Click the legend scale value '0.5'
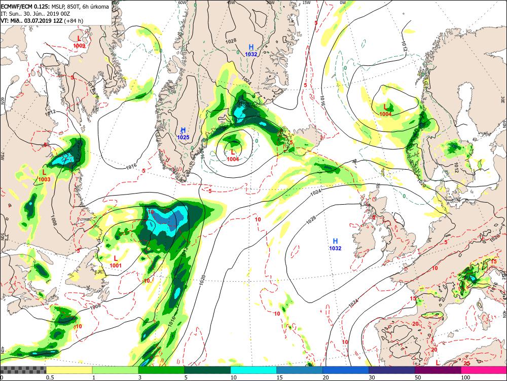This screenshot has width=507, height=381. 50,377
